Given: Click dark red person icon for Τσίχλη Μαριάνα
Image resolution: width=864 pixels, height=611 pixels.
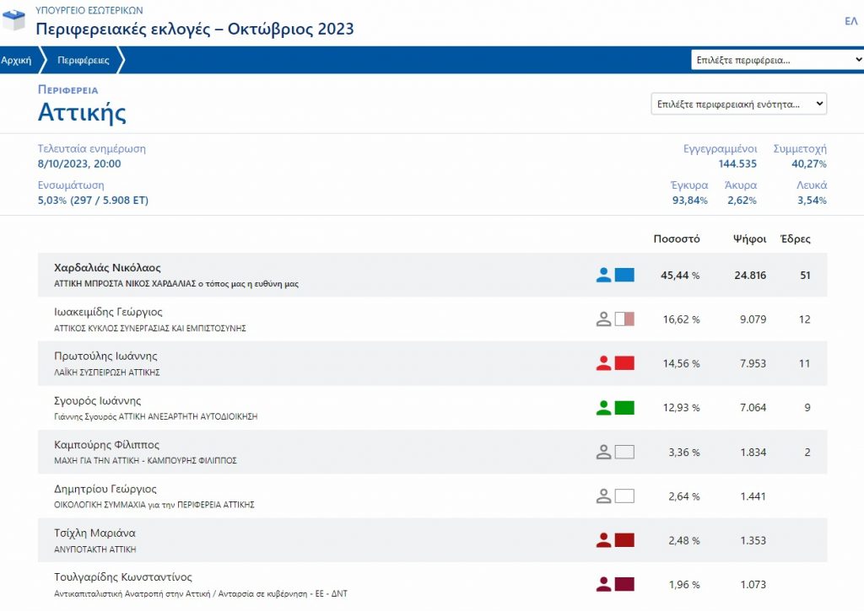Looking at the screenshot, I should pyautogui.click(x=603, y=540).
